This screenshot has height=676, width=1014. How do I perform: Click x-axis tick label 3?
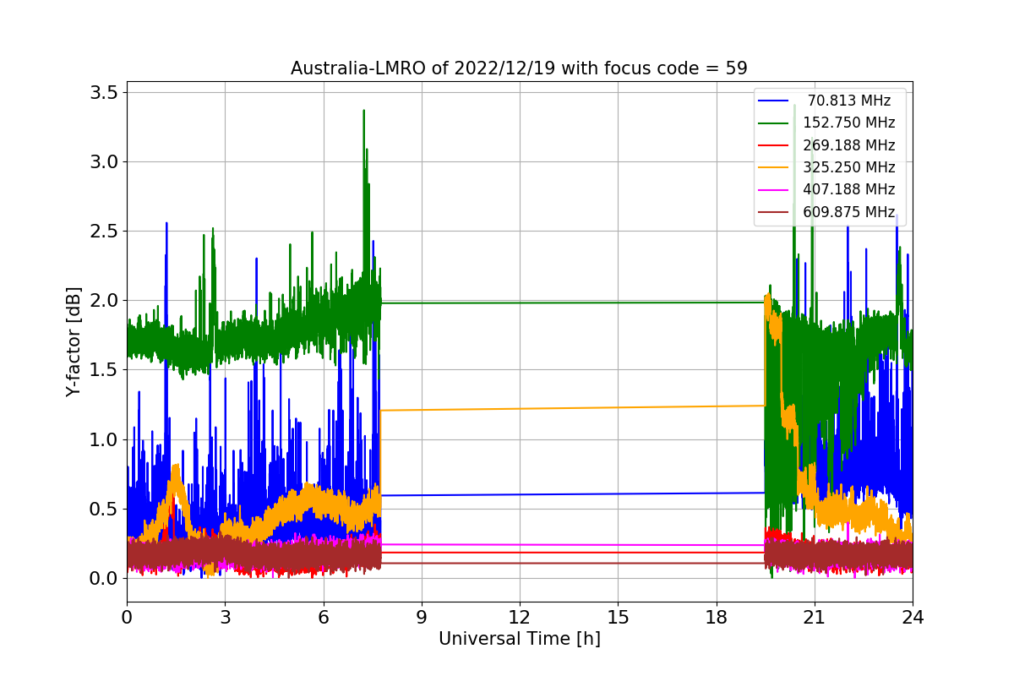[x=225, y=617]
